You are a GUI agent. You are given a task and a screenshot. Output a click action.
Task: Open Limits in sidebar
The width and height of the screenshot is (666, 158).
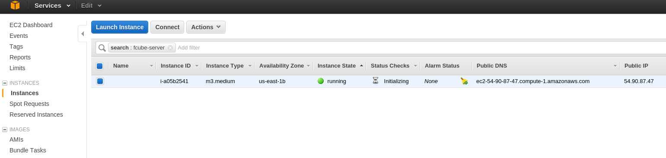17,68
